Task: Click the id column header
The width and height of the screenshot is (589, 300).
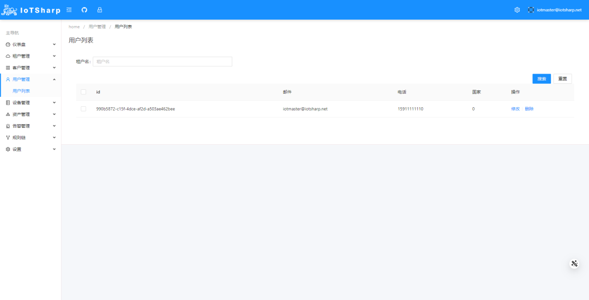Action: pyautogui.click(x=98, y=92)
